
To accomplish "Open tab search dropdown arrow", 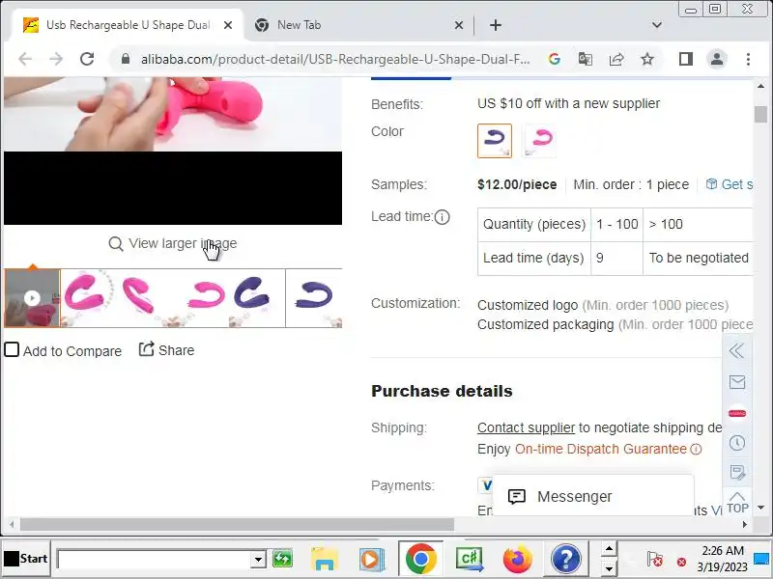I will click(x=657, y=25).
